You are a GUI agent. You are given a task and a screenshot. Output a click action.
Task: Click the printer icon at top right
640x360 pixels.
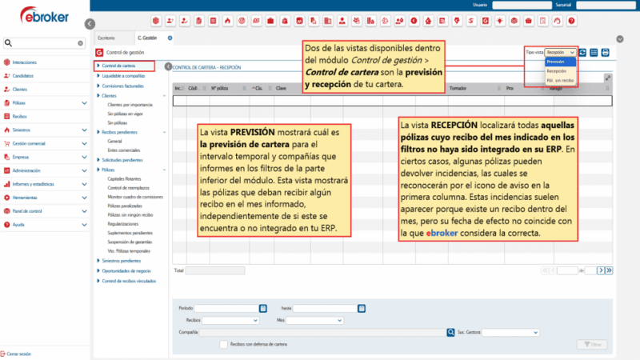(606, 53)
